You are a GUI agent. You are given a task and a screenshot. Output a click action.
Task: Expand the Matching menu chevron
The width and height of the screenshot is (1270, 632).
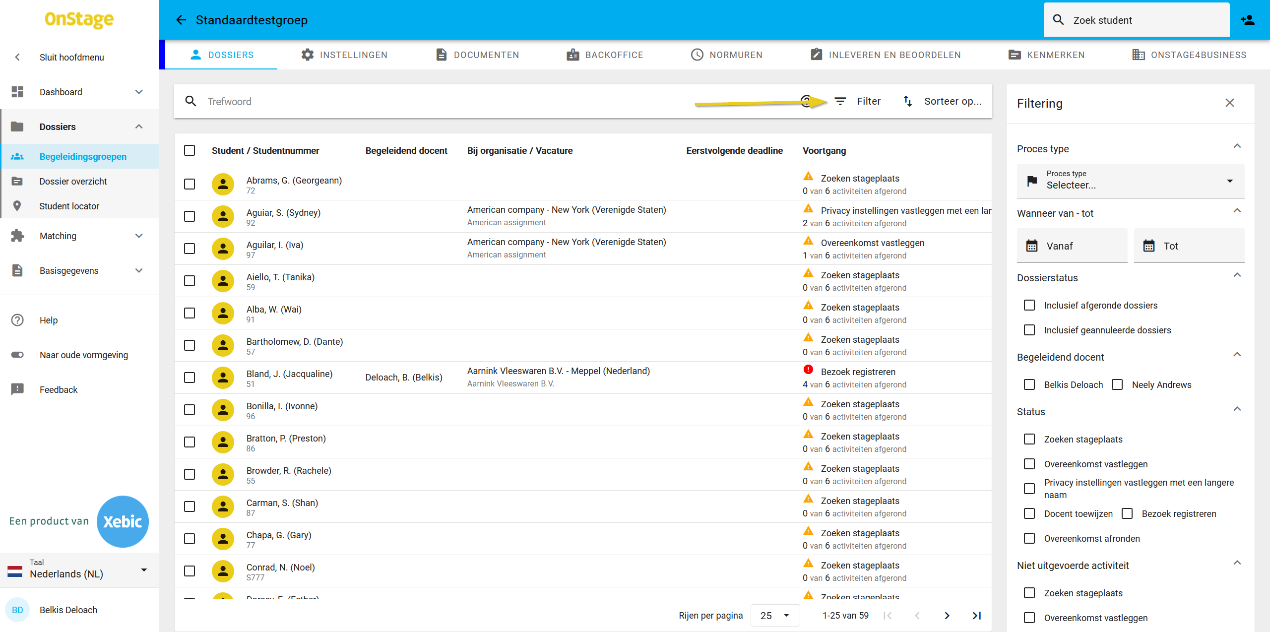[x=139, y=236]
